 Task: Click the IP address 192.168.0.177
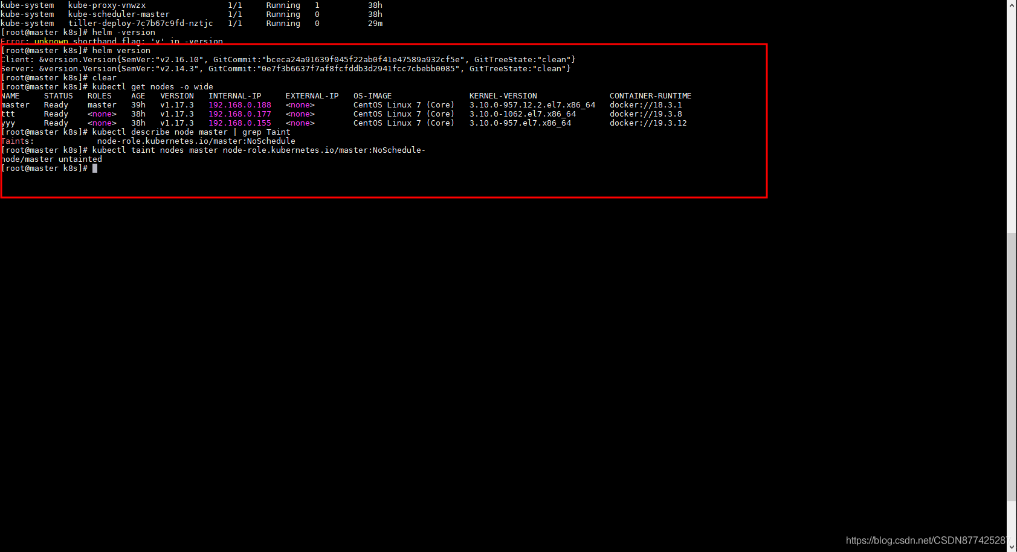[x=240, y=114]
